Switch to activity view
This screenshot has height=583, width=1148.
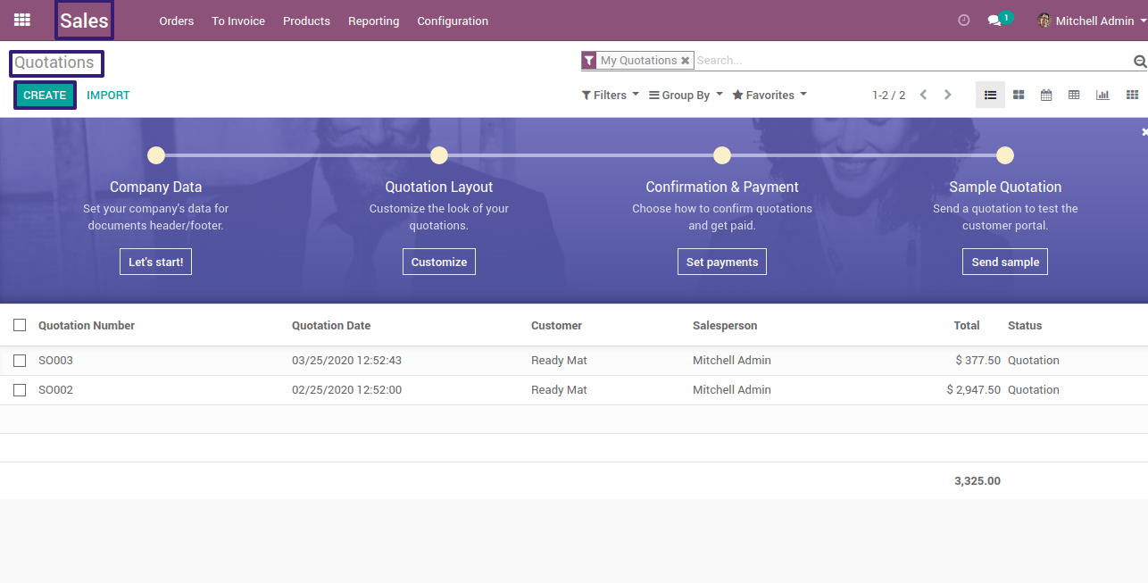(1132, 95)
